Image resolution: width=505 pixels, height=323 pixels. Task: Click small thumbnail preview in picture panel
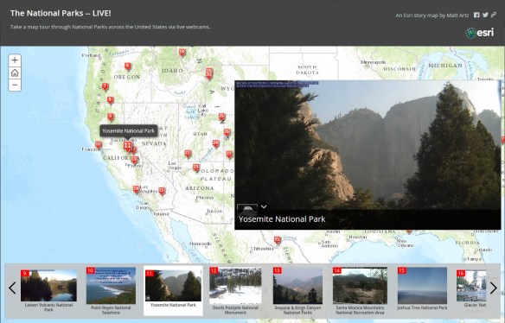pyautogui.click(x=247, y=210)
